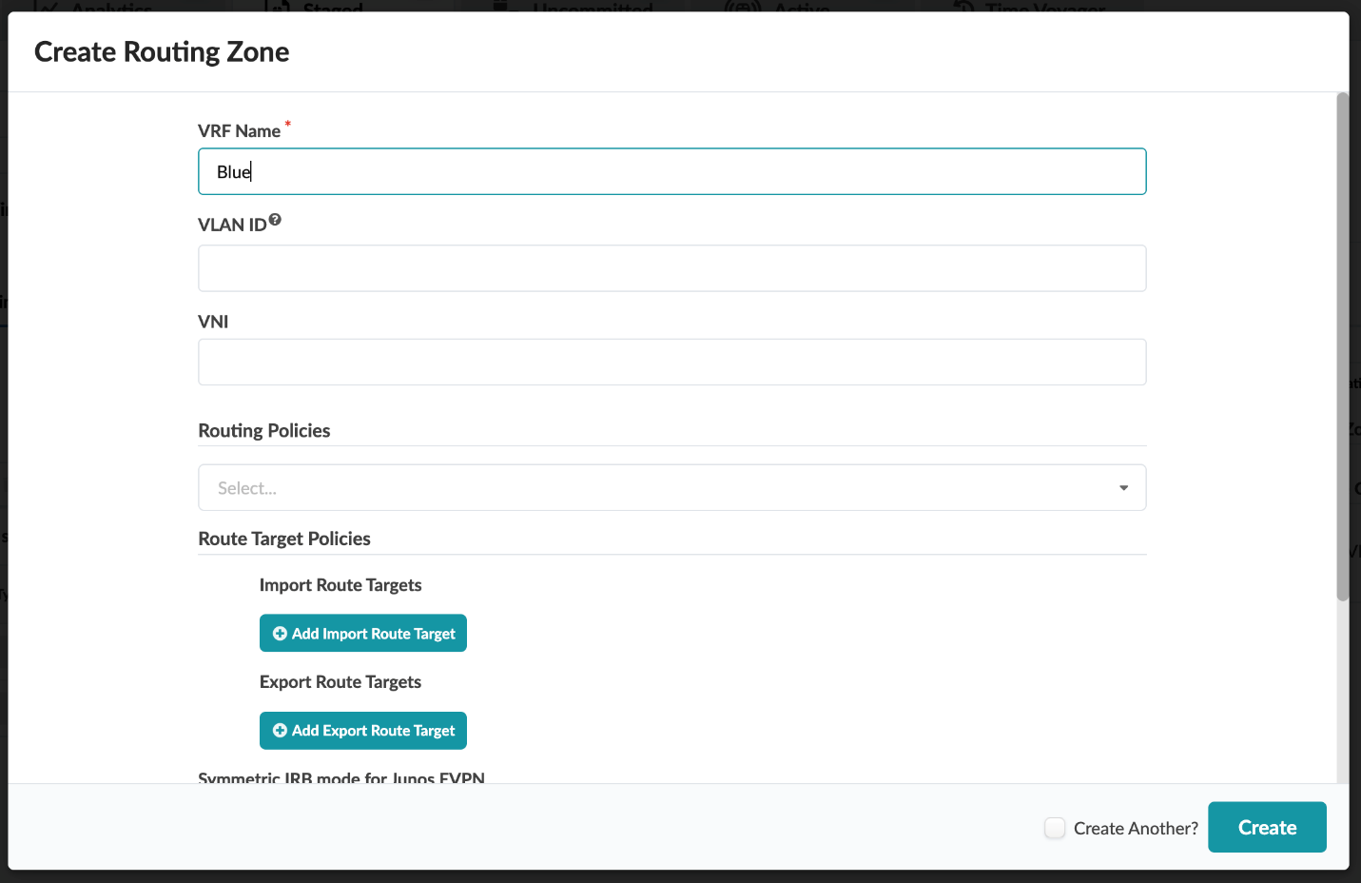This screenshot has height=883, width=1361.
Task: Click the dialog's vertical scrollbar thumb
Action: [x=1343, y=346]
